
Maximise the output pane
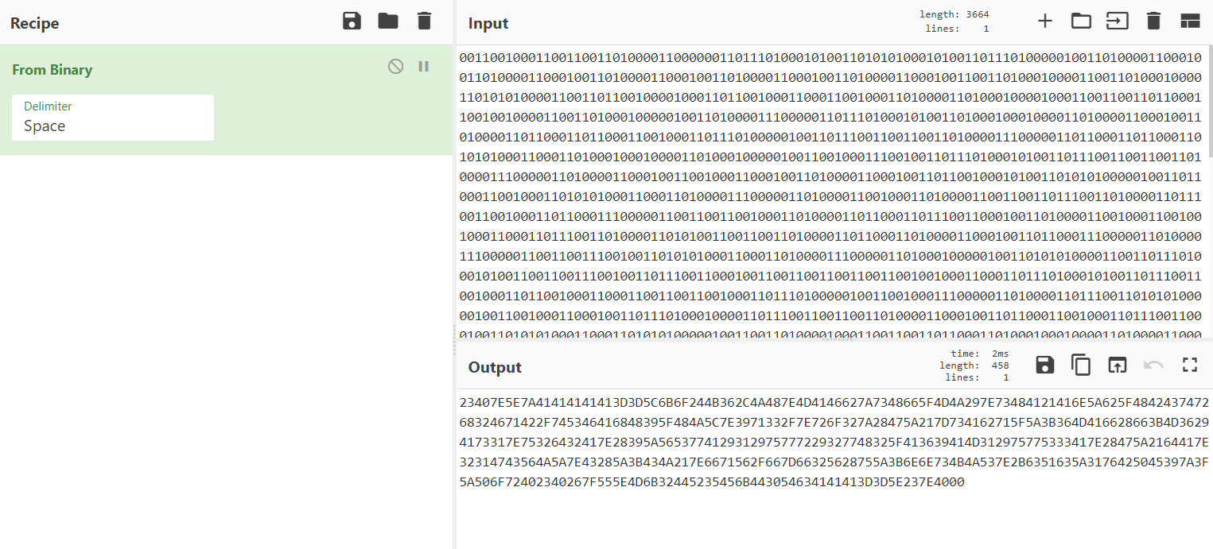[1190, 365]
